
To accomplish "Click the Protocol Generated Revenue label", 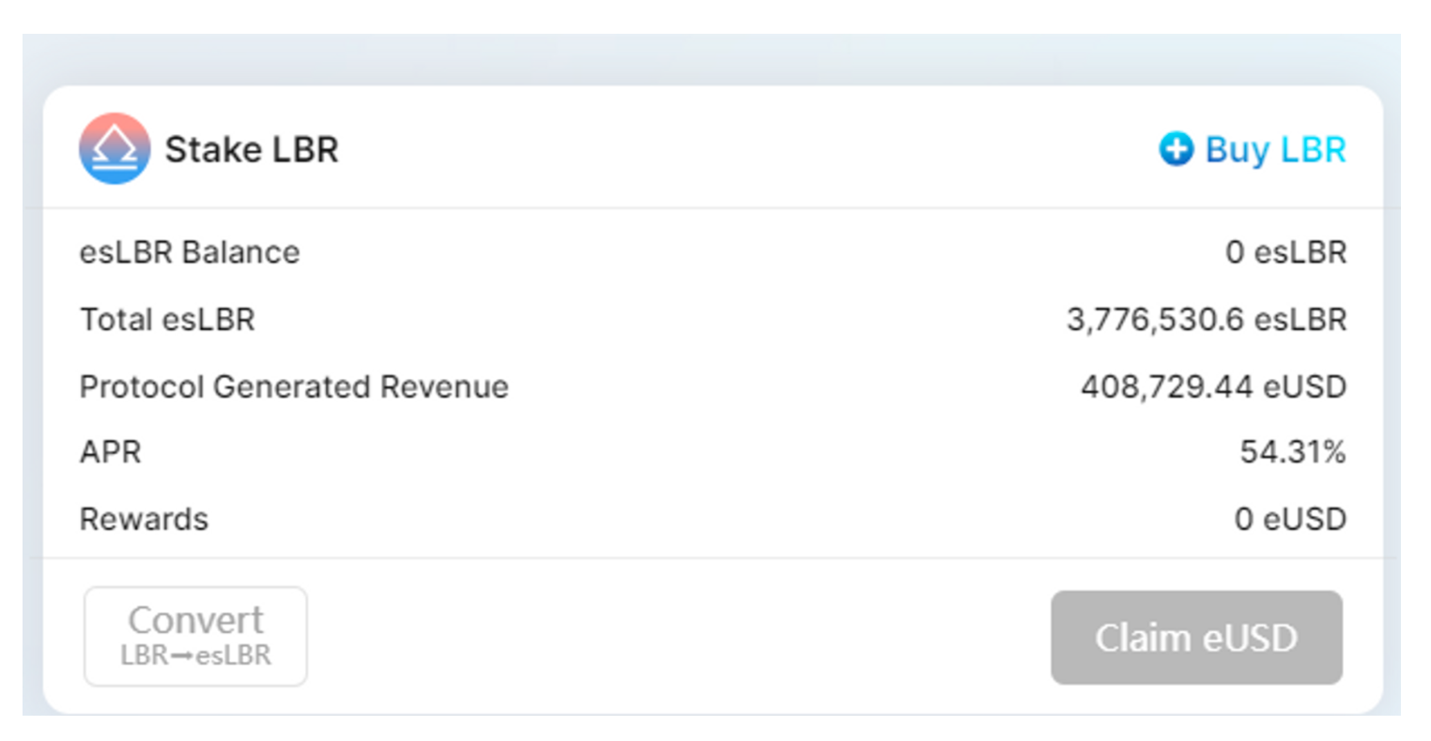I will point(294,386).
